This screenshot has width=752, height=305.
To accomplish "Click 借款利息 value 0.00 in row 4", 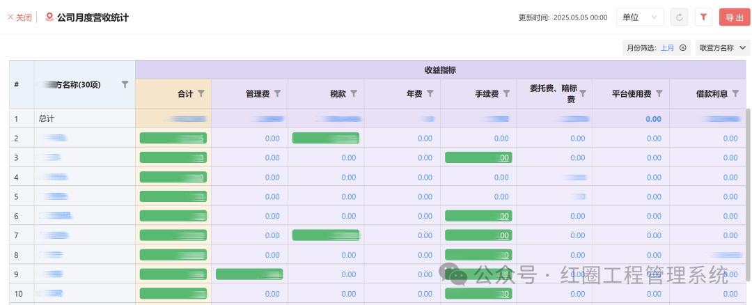I will click(730, 178).
